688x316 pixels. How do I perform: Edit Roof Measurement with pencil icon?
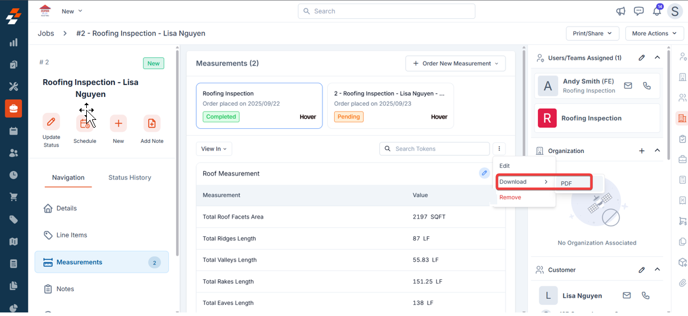tap(484, 174)
